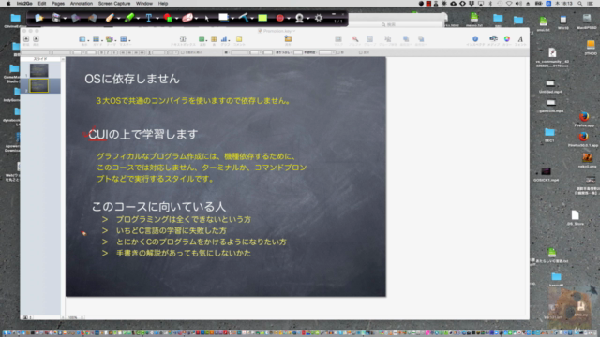Image resolution: width=600 pixels, height=337 pixels.
Task: Click the table icon in Keynote toolbar
Action: (x=214, y=39)
